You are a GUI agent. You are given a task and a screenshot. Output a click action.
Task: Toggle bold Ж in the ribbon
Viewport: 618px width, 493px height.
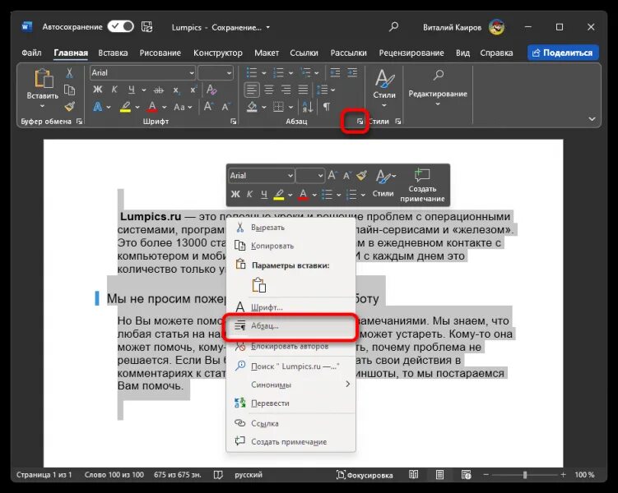pyautogui.click(x=97, y=90)
